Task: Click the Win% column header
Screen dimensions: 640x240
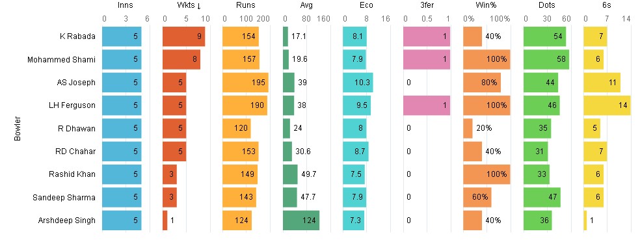Action: (x=487, y=6)
